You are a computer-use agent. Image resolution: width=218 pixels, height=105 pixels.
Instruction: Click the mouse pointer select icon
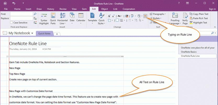[140, 20]
